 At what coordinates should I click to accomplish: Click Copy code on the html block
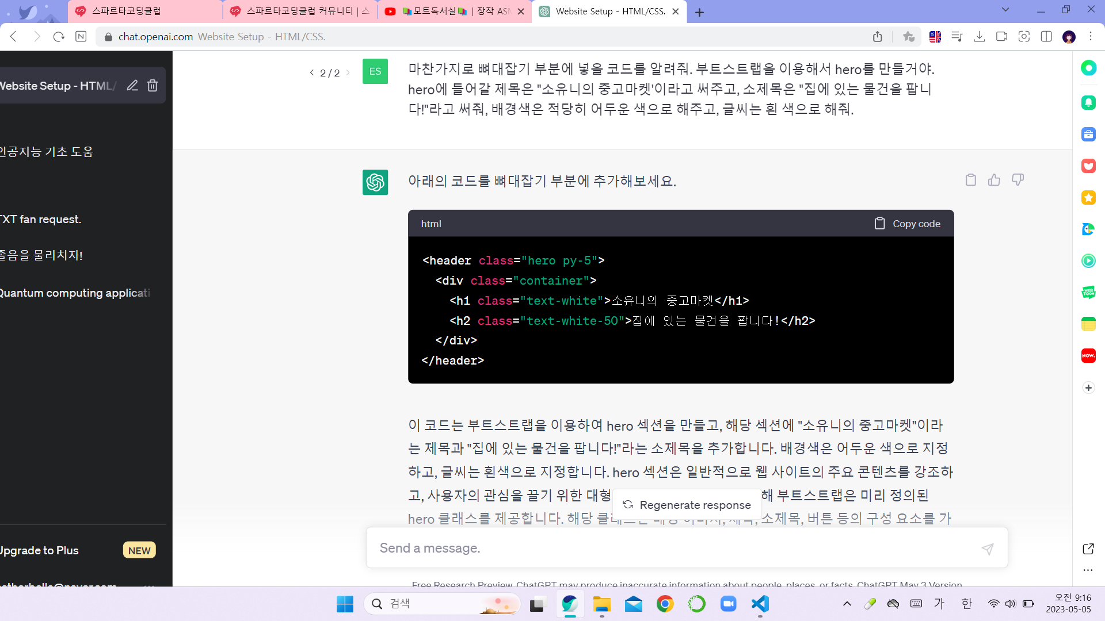pyautogui.click(x=908, y=224)
